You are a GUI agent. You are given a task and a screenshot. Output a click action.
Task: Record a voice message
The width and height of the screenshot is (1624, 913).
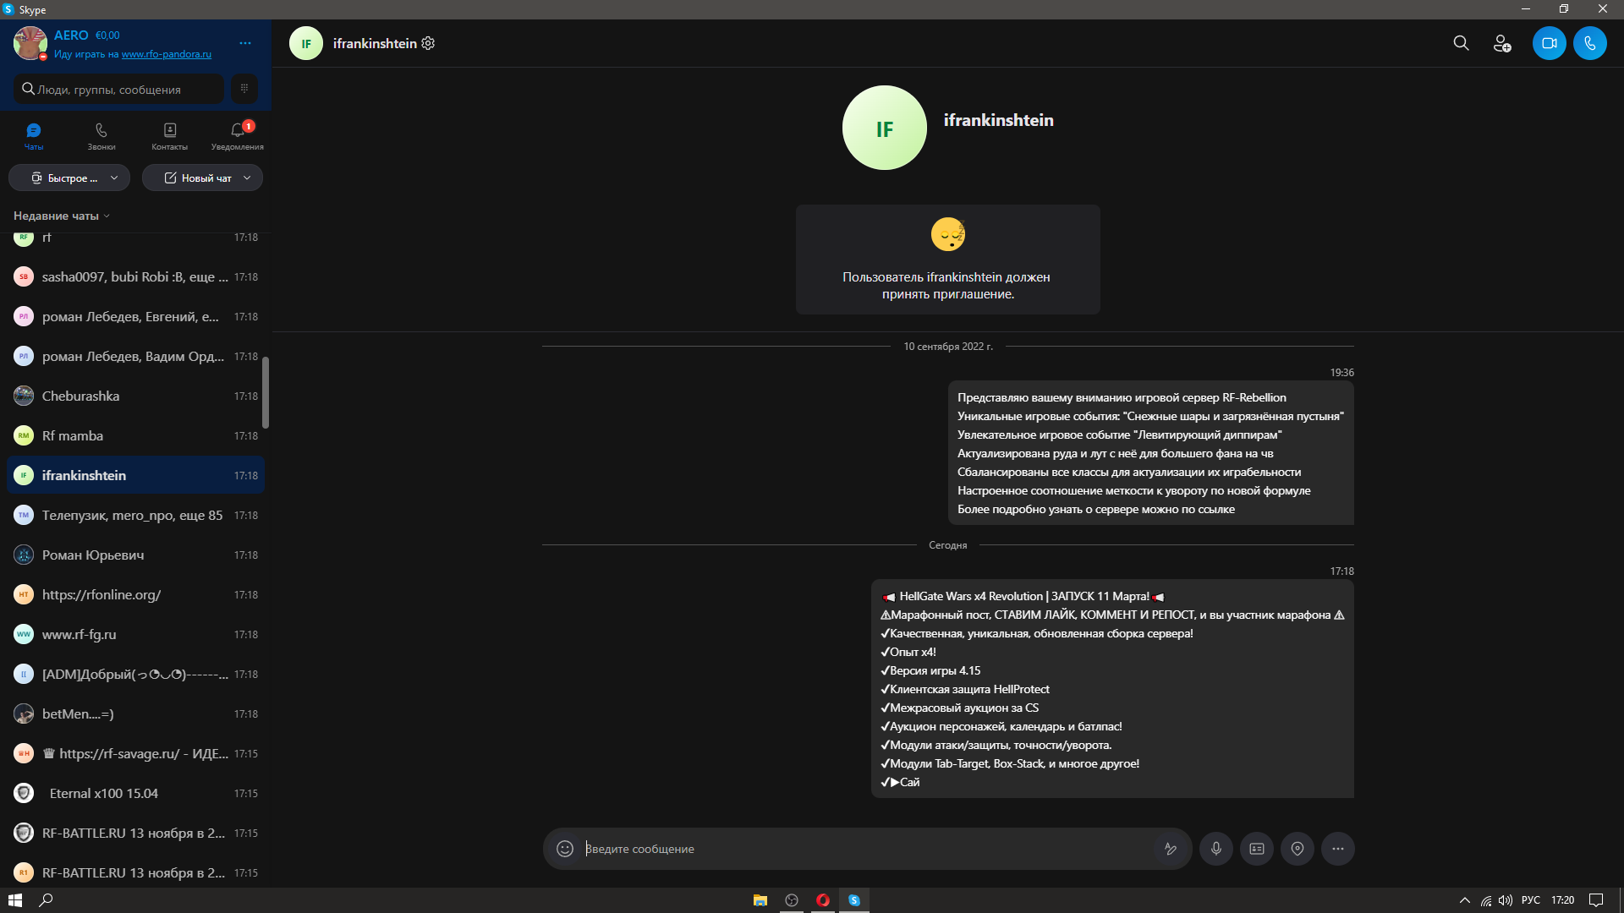click(1215, 849)
